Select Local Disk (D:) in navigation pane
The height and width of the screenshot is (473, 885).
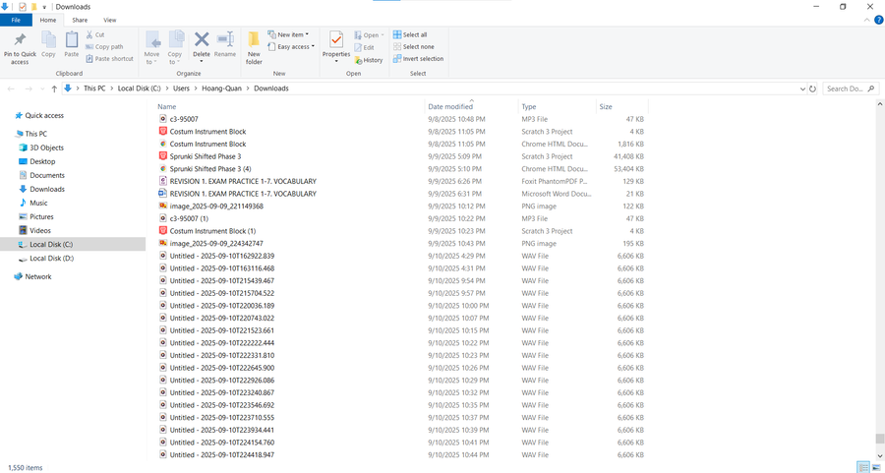point(51,258)
